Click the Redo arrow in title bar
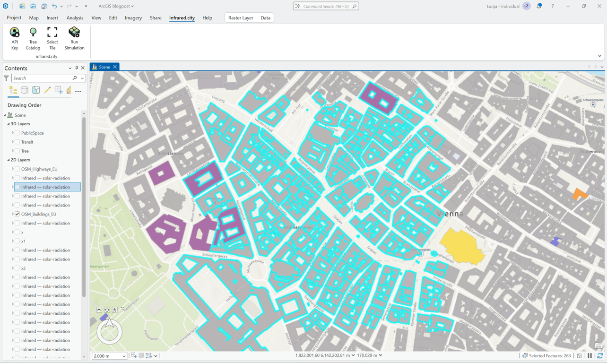Image resolution: width=607 pixels, height=363 pixels. (x=69, y=6)
